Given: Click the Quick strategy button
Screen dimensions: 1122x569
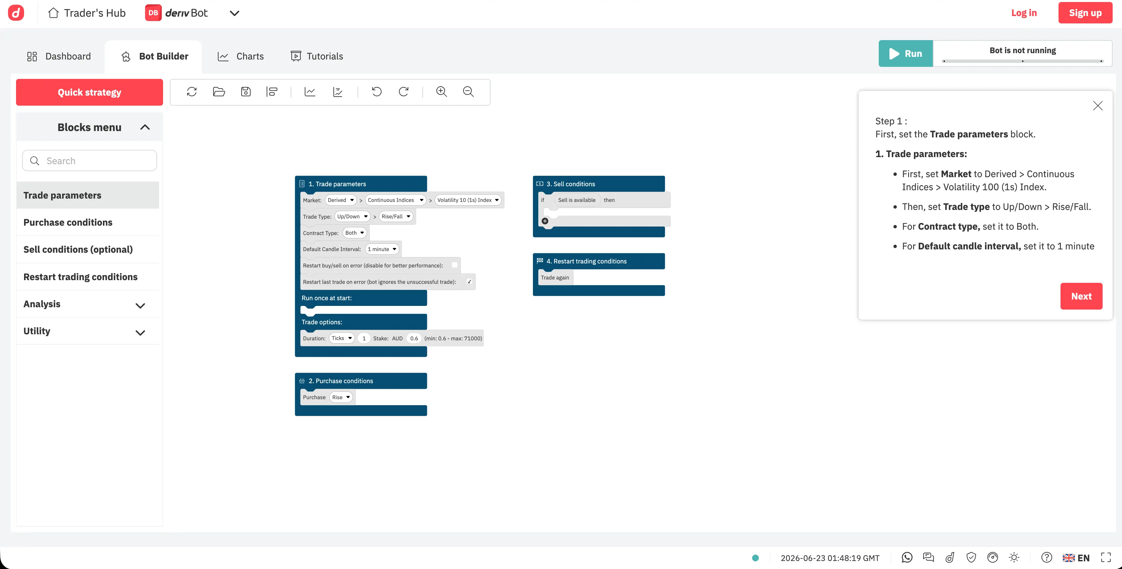Looking at the screenshot, I should [x=89, y=92].
